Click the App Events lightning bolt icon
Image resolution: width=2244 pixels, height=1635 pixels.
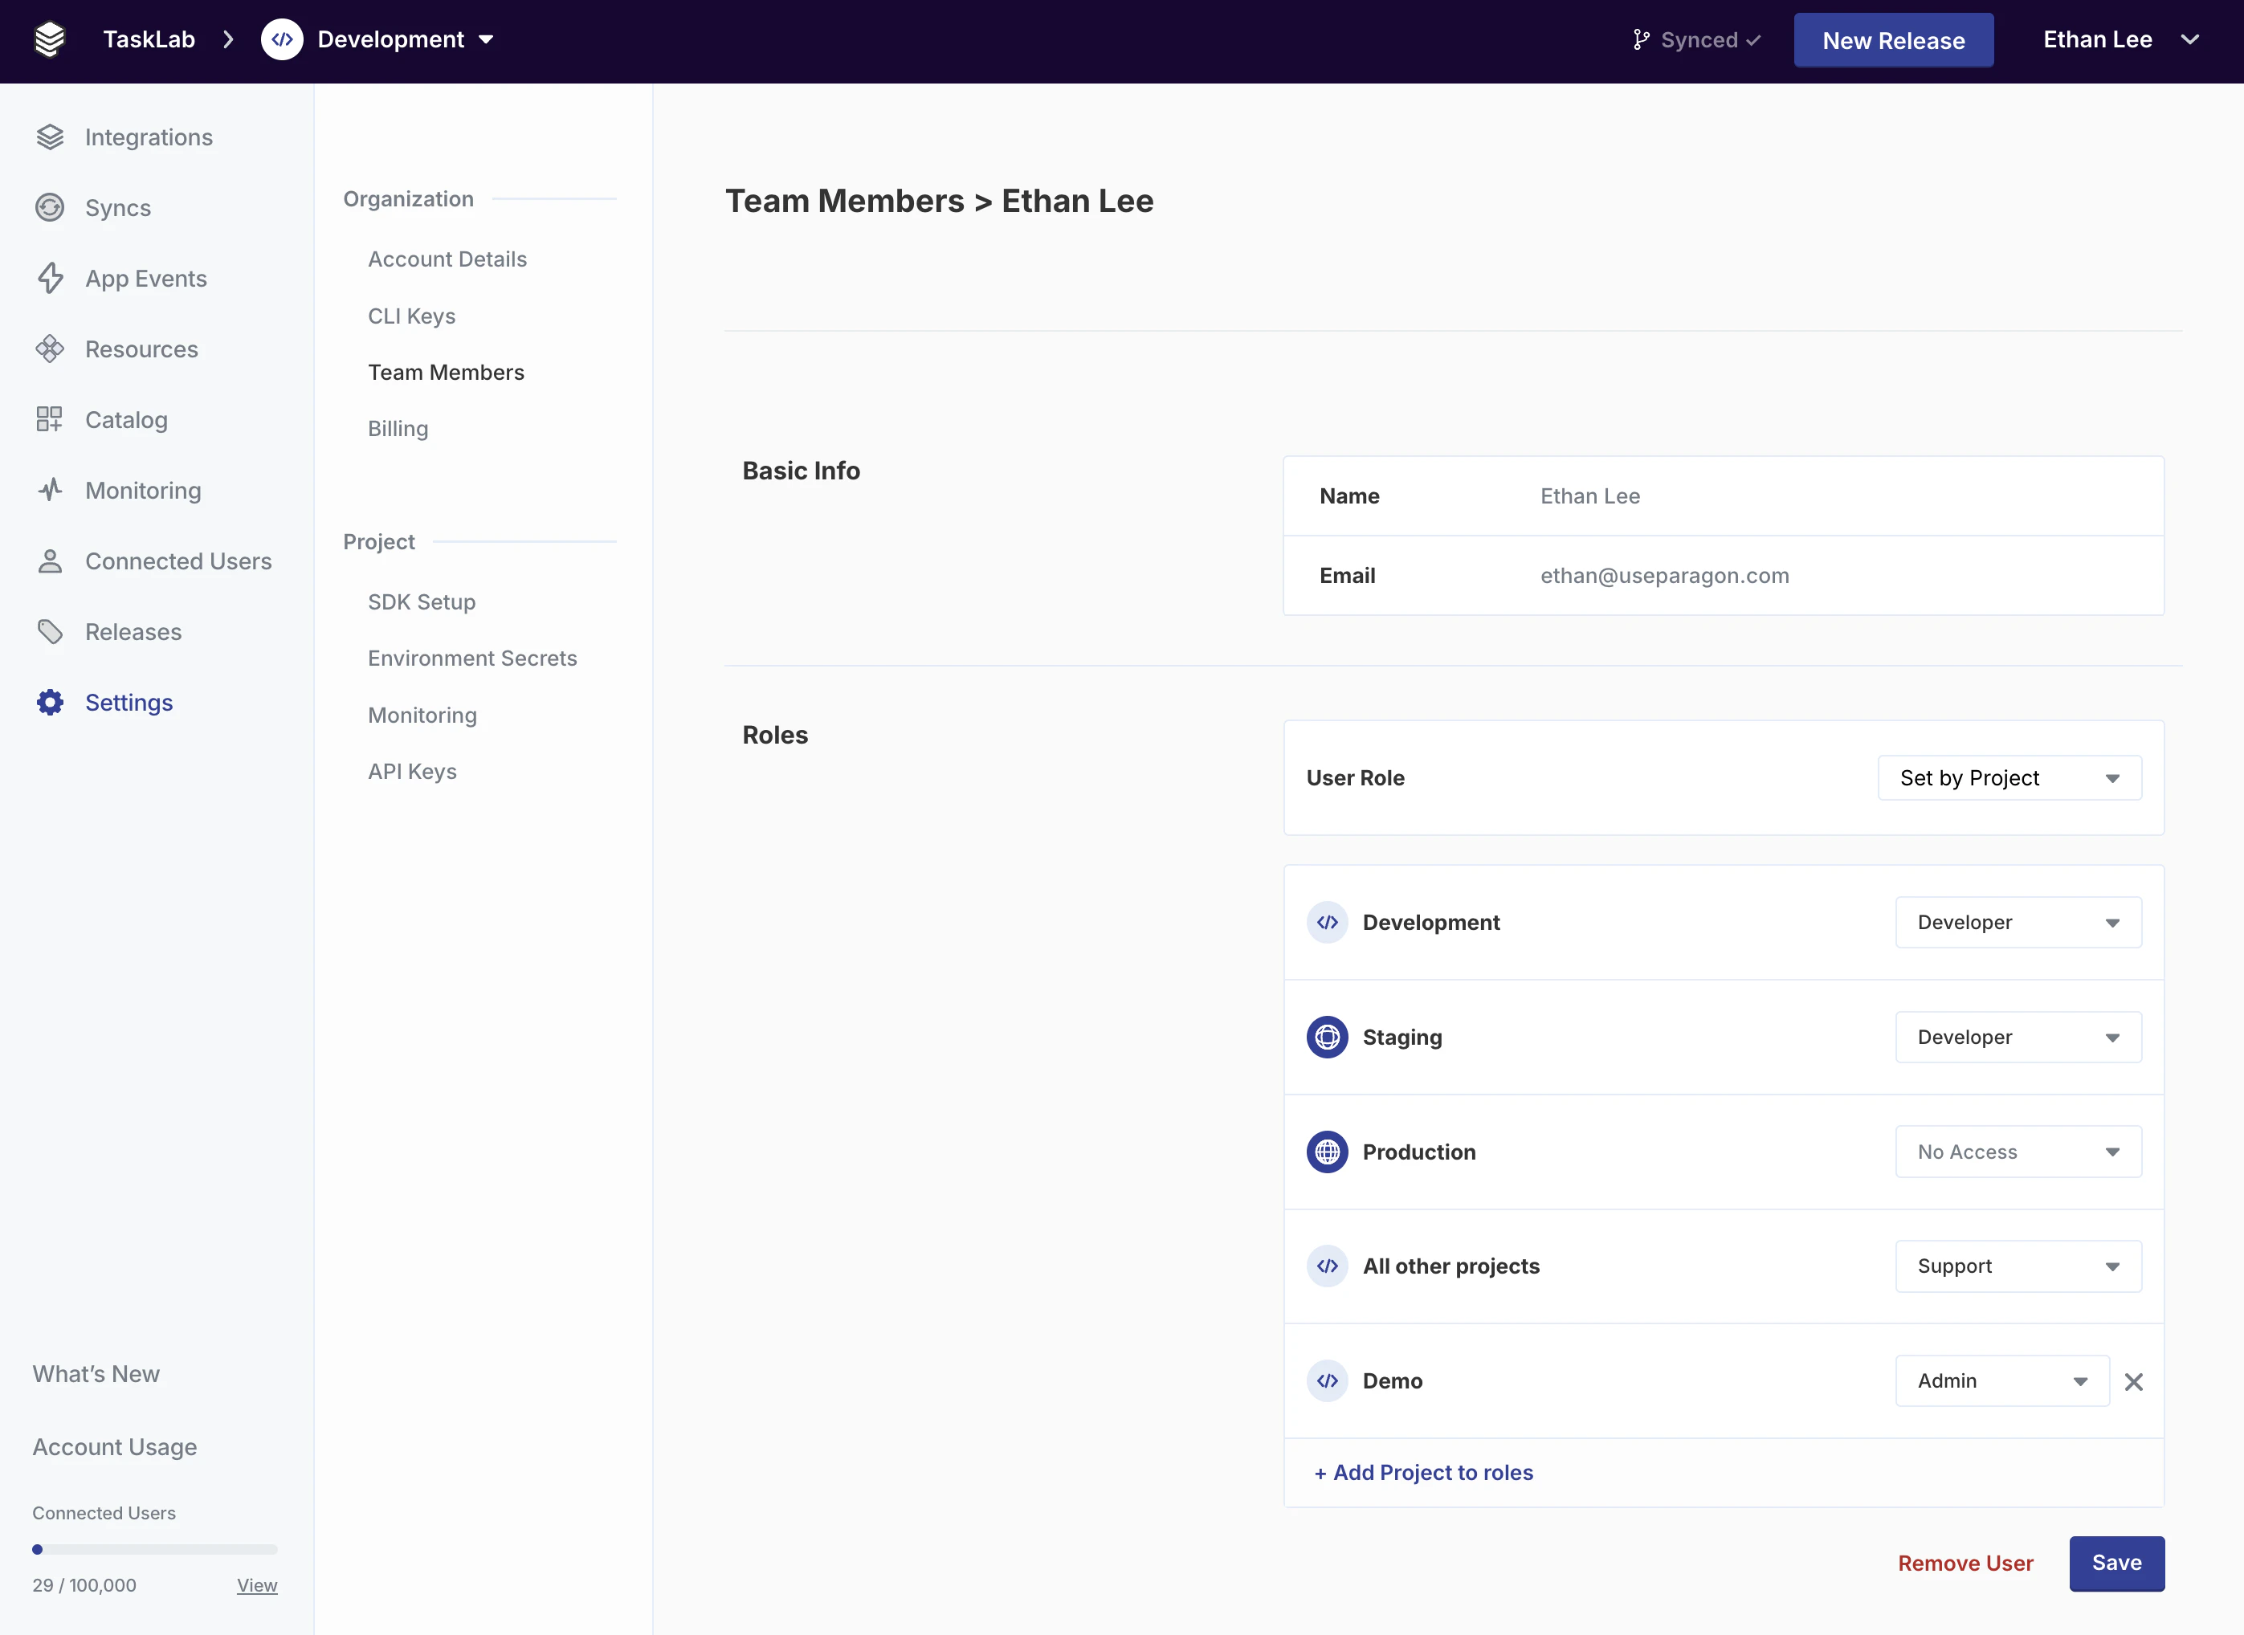pos(50,278)
